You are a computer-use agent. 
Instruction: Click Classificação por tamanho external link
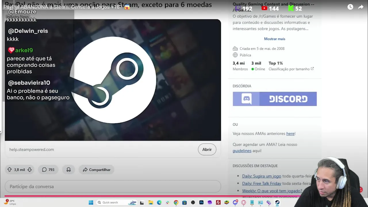click(291, 69)
